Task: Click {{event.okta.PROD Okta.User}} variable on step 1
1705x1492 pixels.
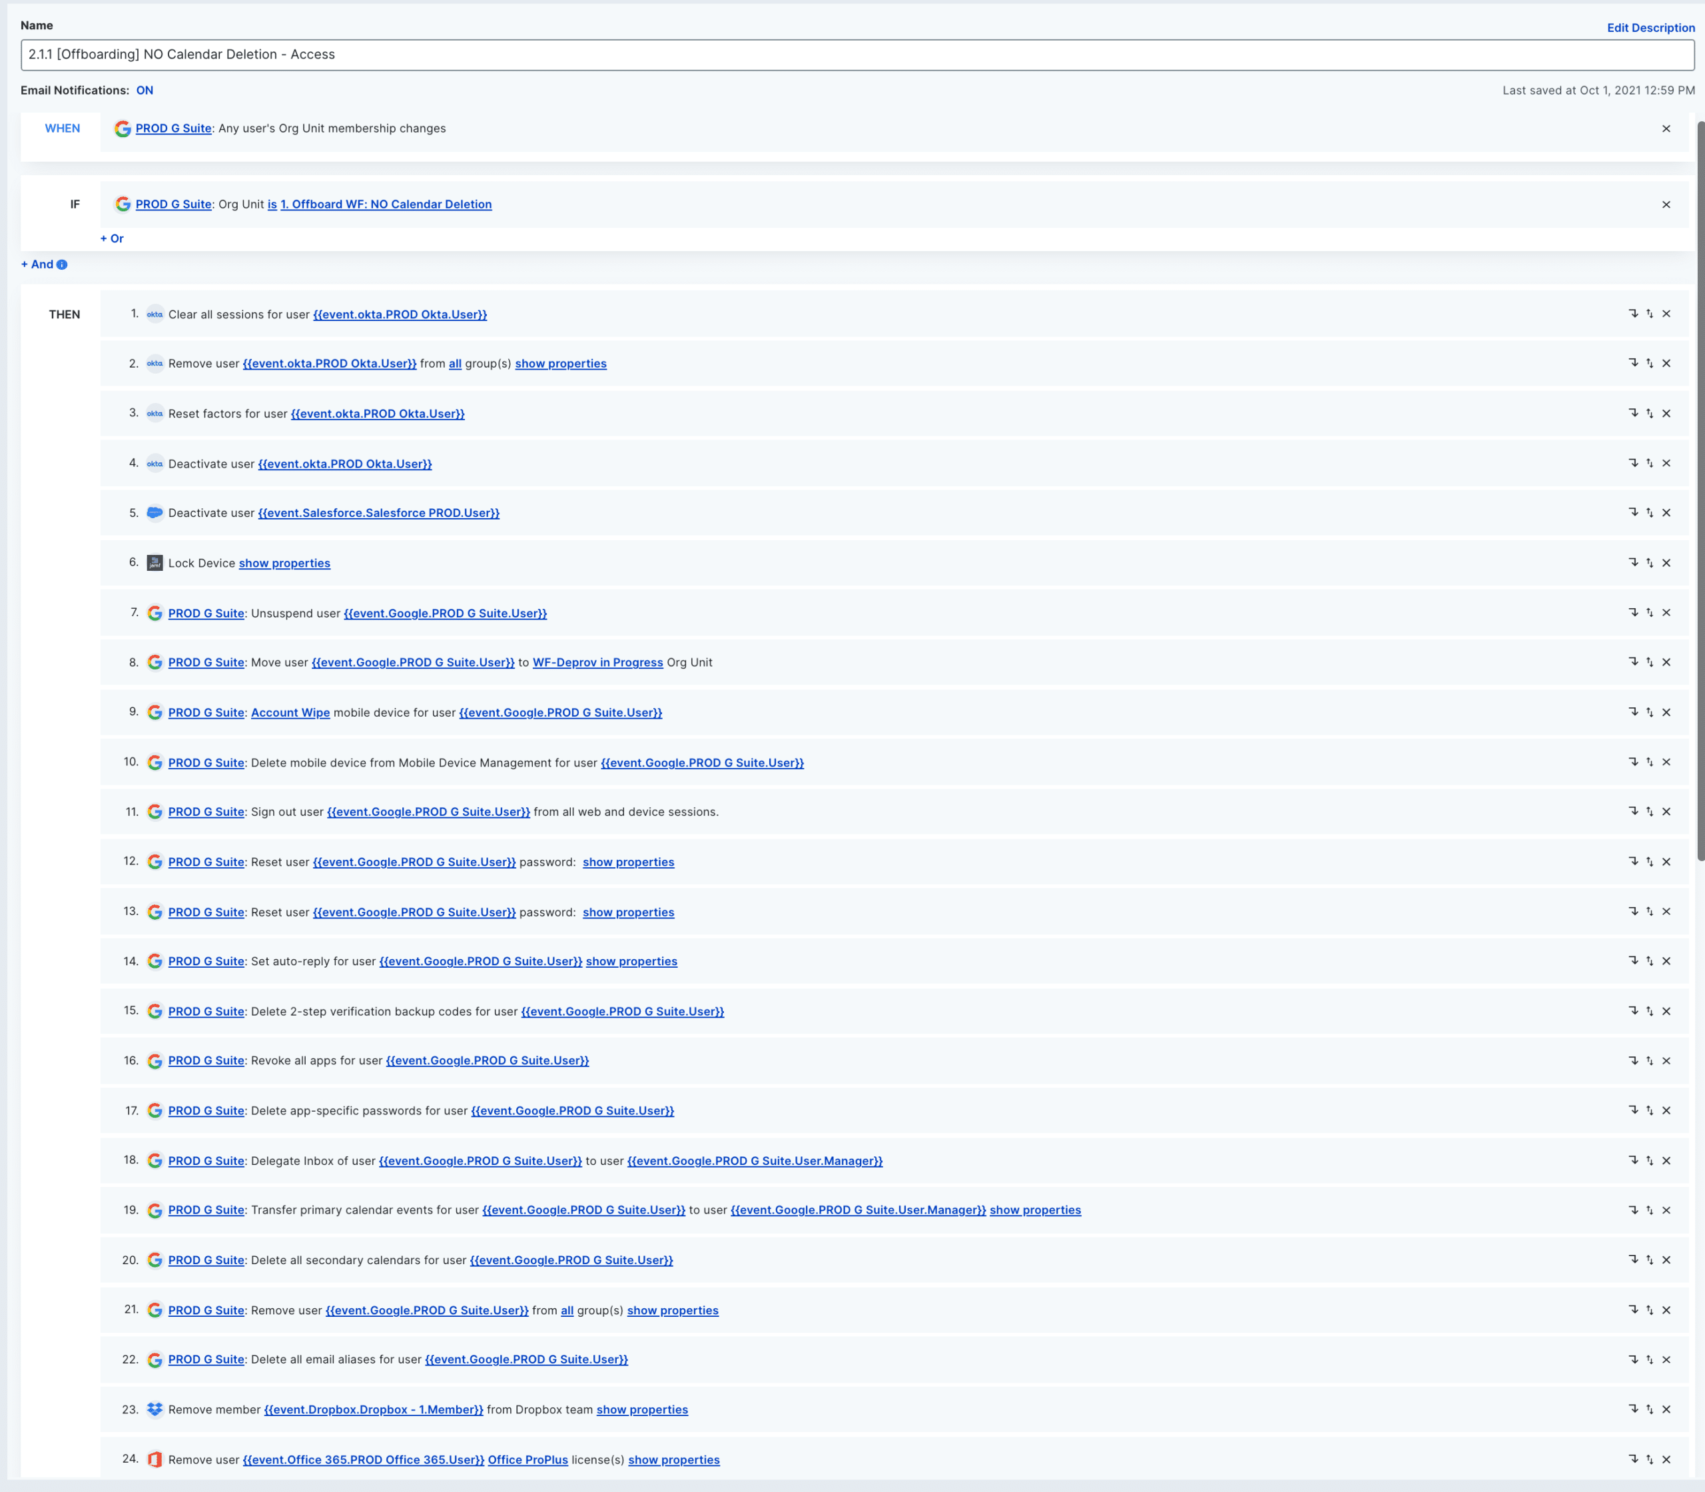Action: pos(400,314)
